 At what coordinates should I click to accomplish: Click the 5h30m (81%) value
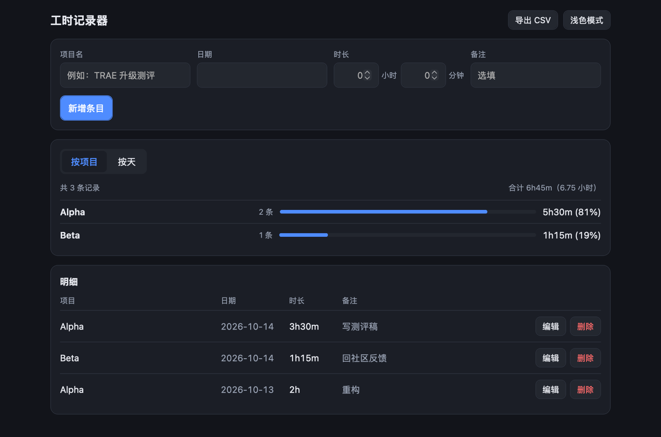[572, 212]
